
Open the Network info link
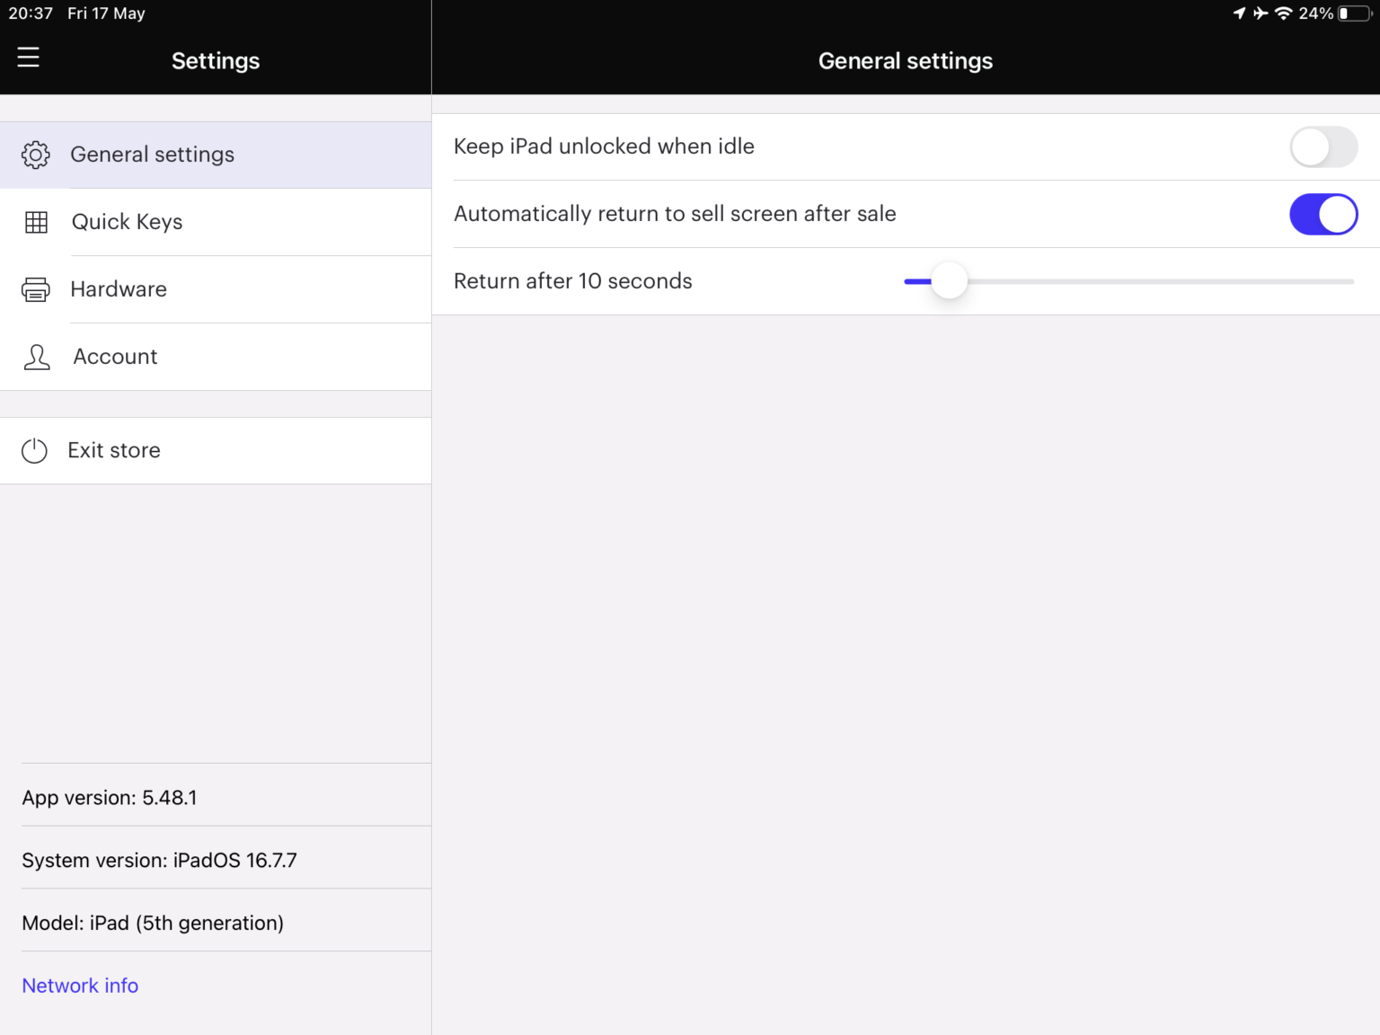pyautogui.click(x=80, y=986)
